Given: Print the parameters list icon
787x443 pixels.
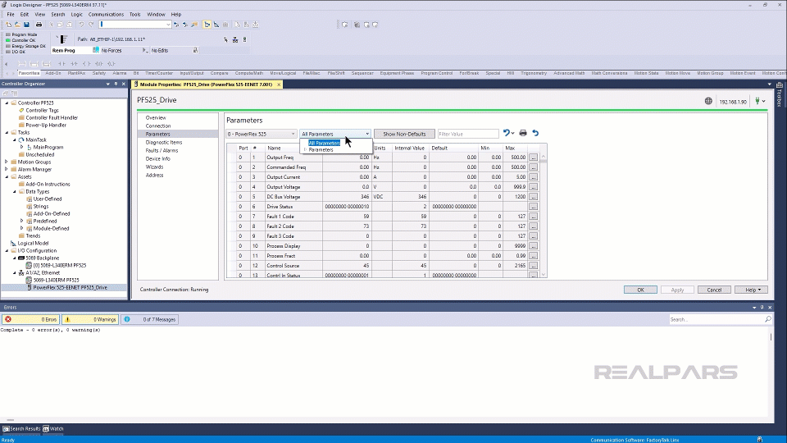Looking at the screenshot, I should [x=523, y=133].
